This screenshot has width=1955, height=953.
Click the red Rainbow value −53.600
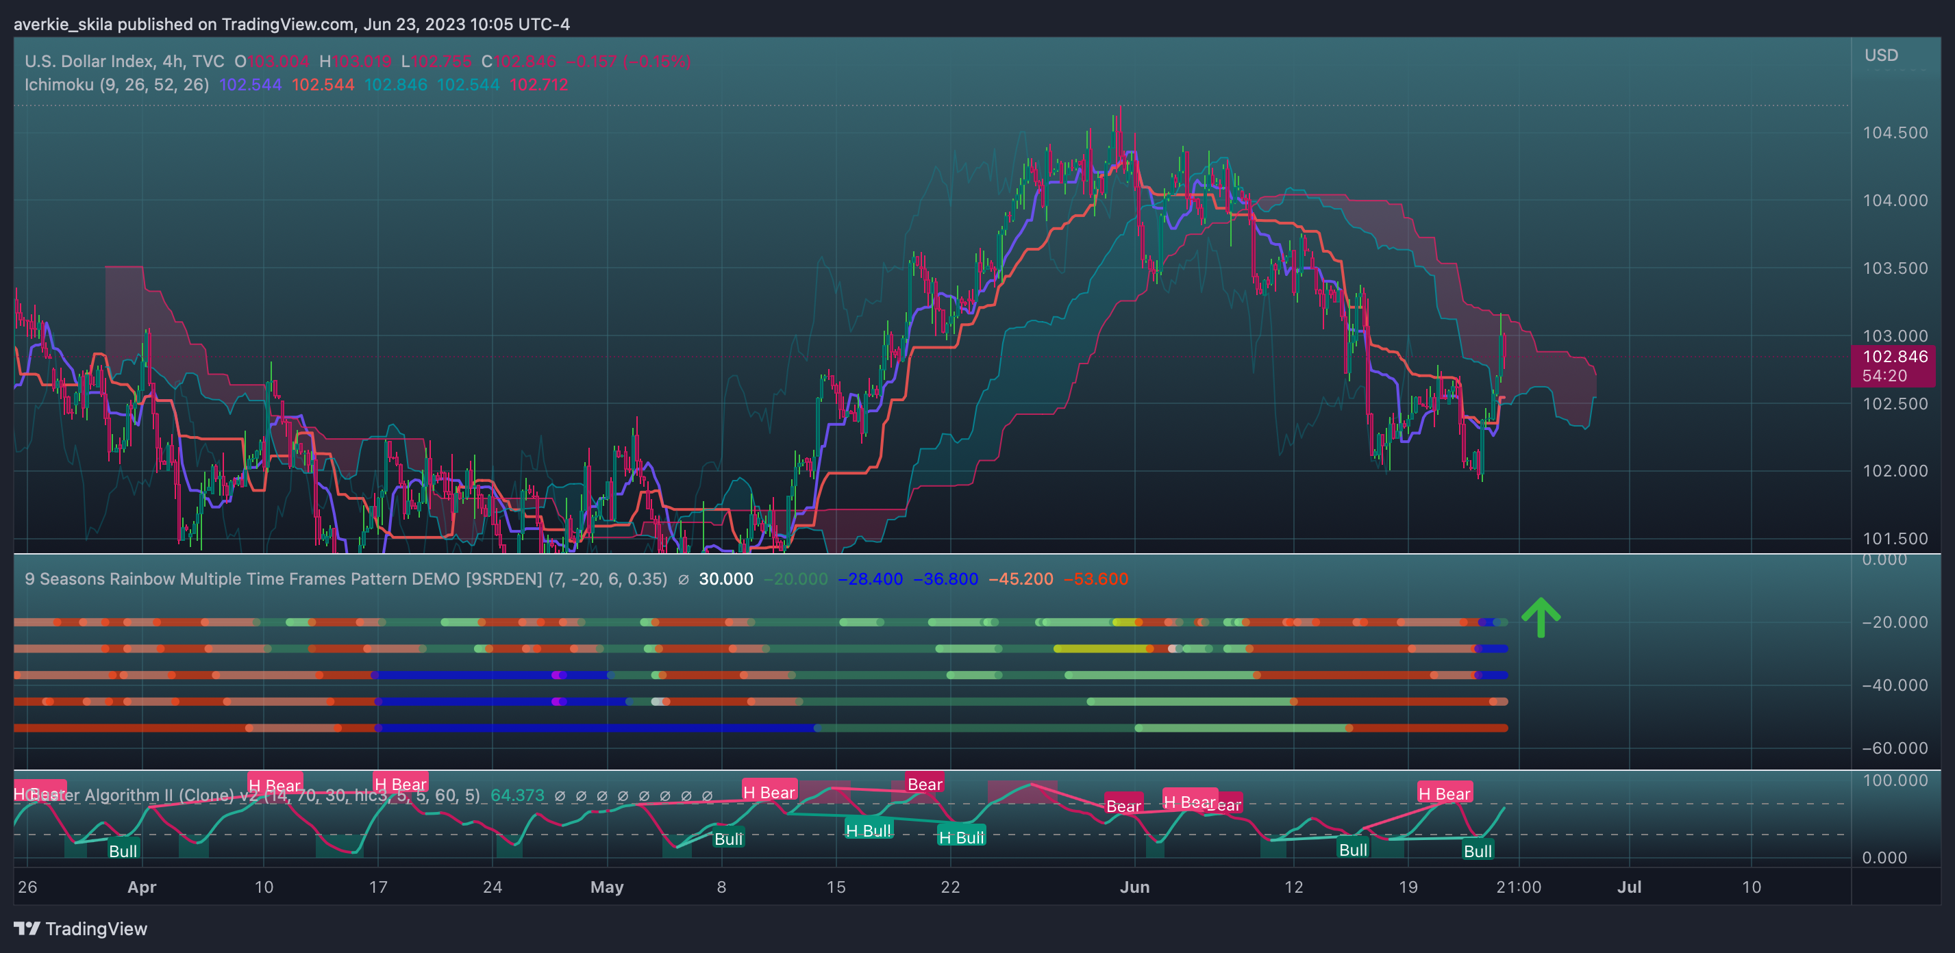(x=1096, y=579)
